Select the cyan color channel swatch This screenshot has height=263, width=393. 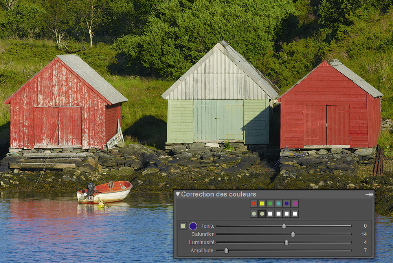point(279,204)
